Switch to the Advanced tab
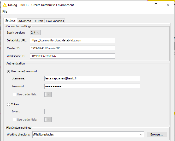The width and height of the screenshot is (175, 141). [25, 21]
